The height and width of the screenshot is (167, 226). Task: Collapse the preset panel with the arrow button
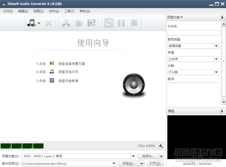click(x=222, y=17)
